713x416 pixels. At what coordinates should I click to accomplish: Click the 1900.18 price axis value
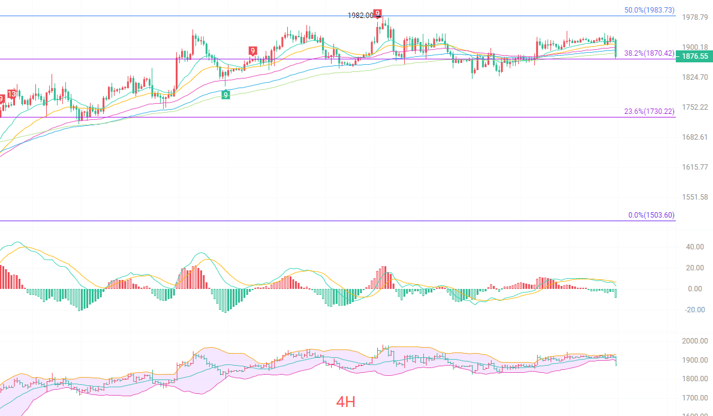click(695, 47)
